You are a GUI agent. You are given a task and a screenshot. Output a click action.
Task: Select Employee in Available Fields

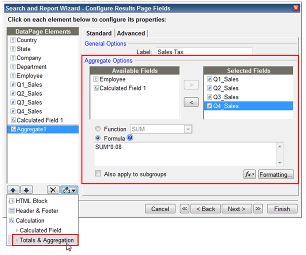134,79
